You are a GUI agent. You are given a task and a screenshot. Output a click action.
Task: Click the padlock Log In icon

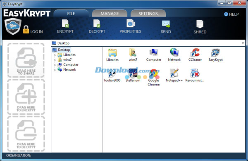pyautogui.click(x=26, y=30)
